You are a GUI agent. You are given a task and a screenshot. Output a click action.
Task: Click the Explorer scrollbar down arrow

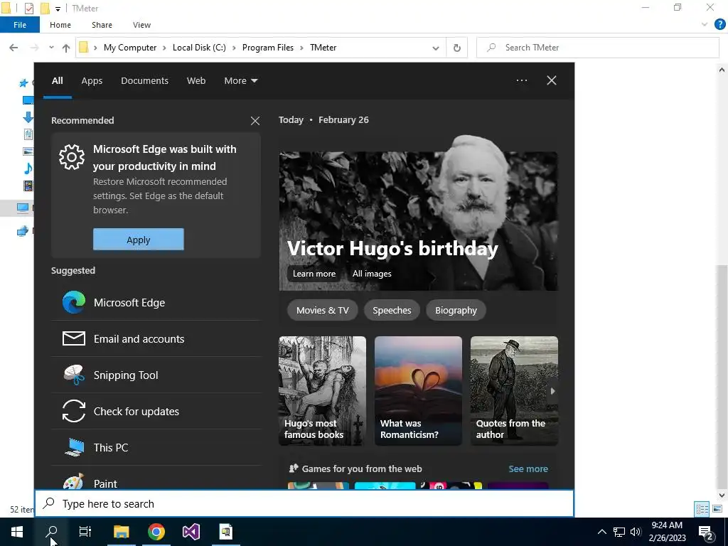coord(722,496)
